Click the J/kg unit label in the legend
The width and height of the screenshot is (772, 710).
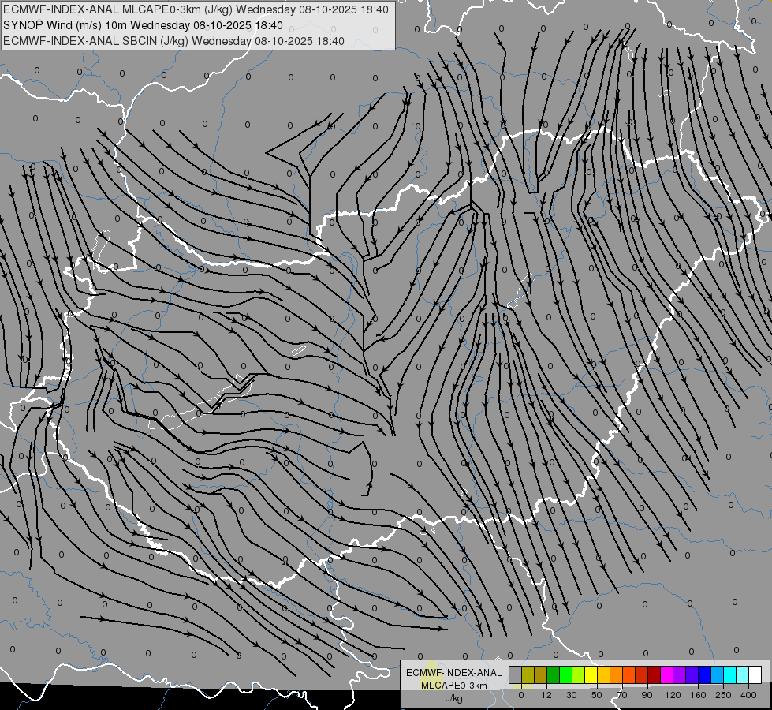coord(453,698)
